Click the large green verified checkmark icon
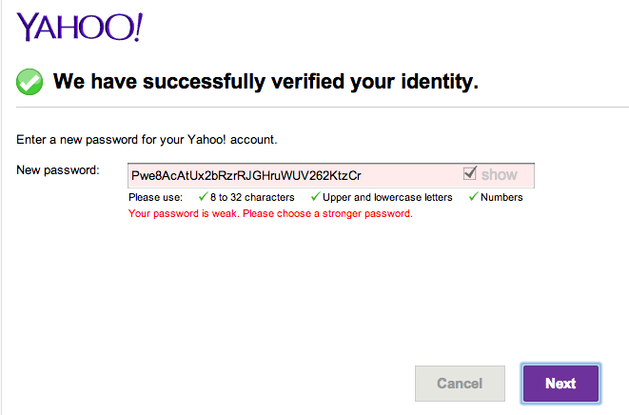 pos(29,82)
